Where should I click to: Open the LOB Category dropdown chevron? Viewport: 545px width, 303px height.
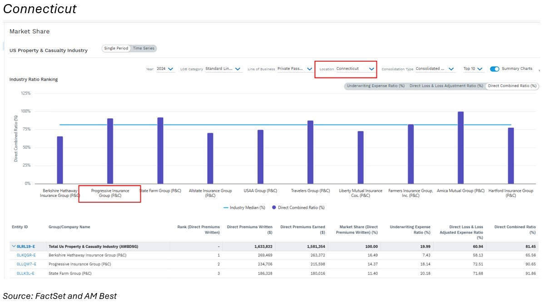(x=238, y=69)
